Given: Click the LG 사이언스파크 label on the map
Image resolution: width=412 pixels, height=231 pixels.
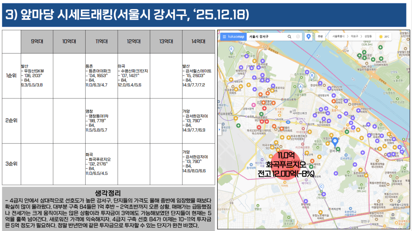Looking at the screenshot, I should 299,112.
